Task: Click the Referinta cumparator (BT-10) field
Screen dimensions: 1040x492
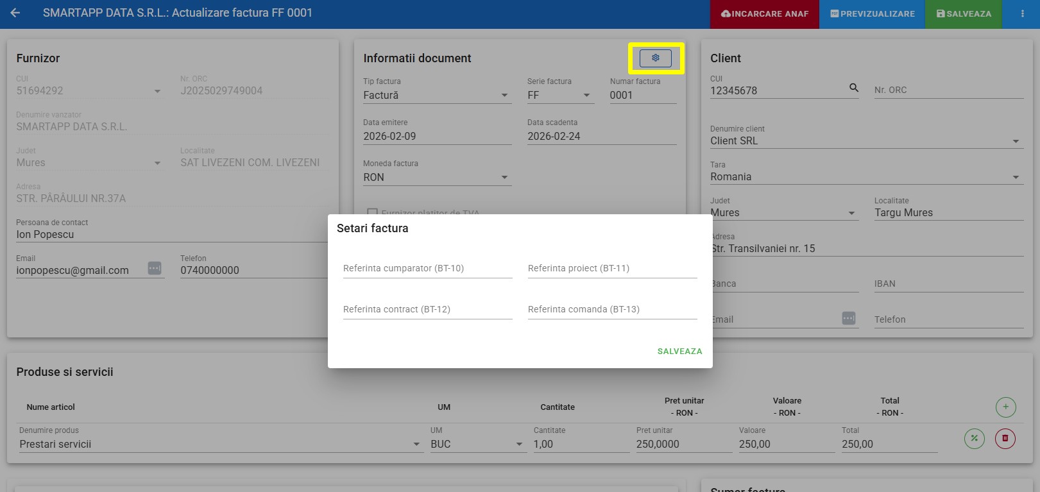Action: tap(427, 269)
